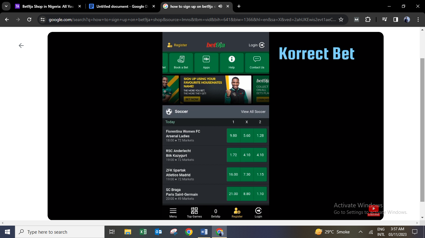Click the soccer ball icon in Soccer header
The width and height of the screenshot is (425, 238).
pyautogui.click(x=169, y=112)
